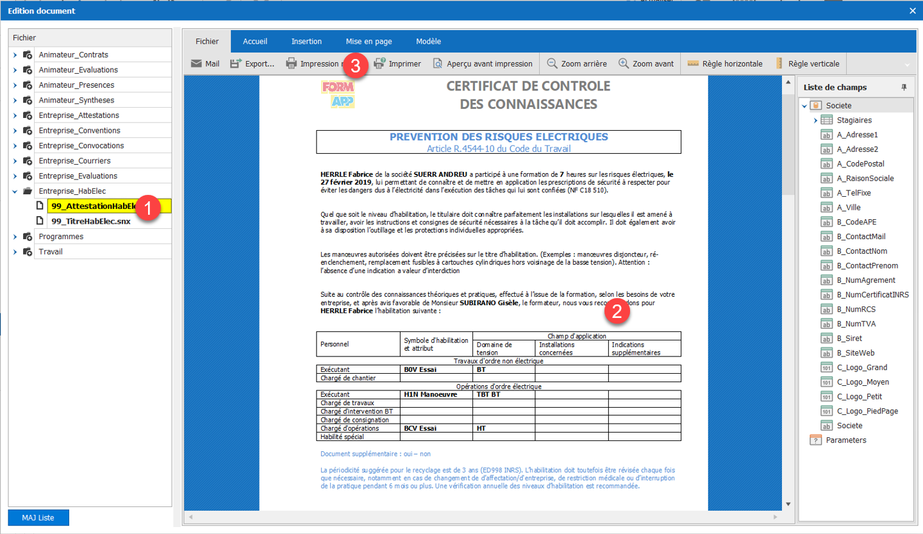Click the FORM APP logo in document
This screenshot has height=534, width=923.
point(338,94)
